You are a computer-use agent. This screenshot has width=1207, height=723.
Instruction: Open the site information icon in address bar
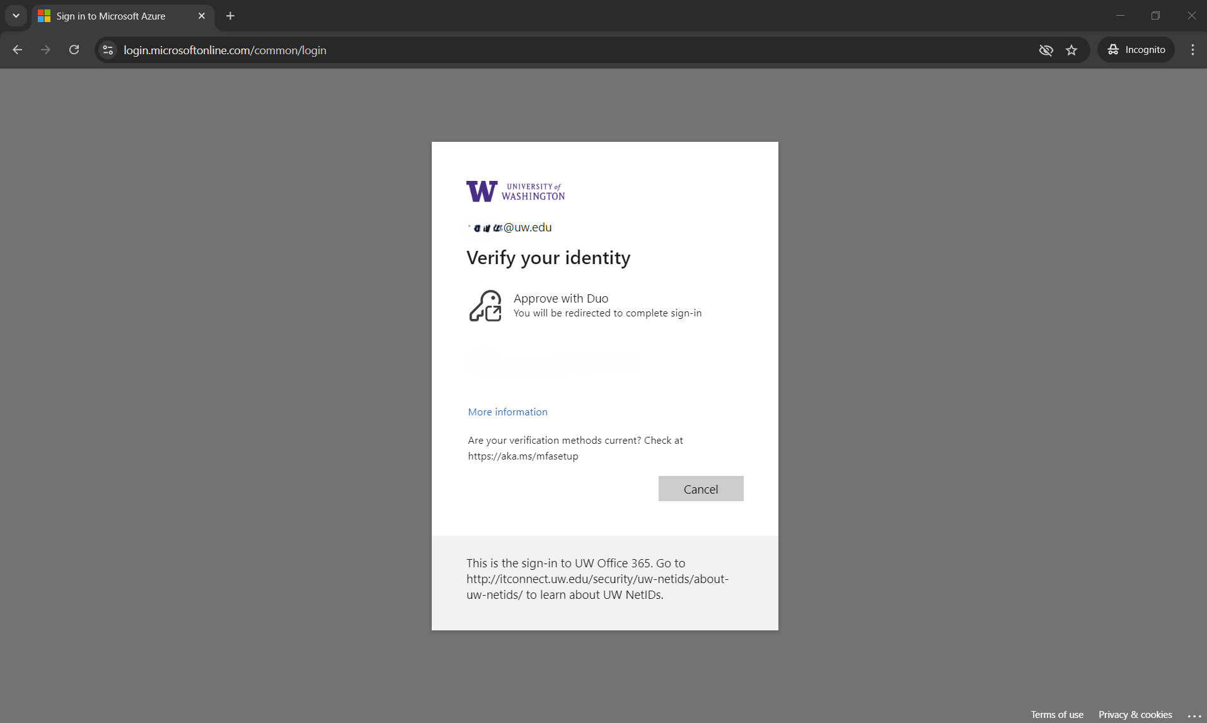pyautogui.click(x=108, y=50)
